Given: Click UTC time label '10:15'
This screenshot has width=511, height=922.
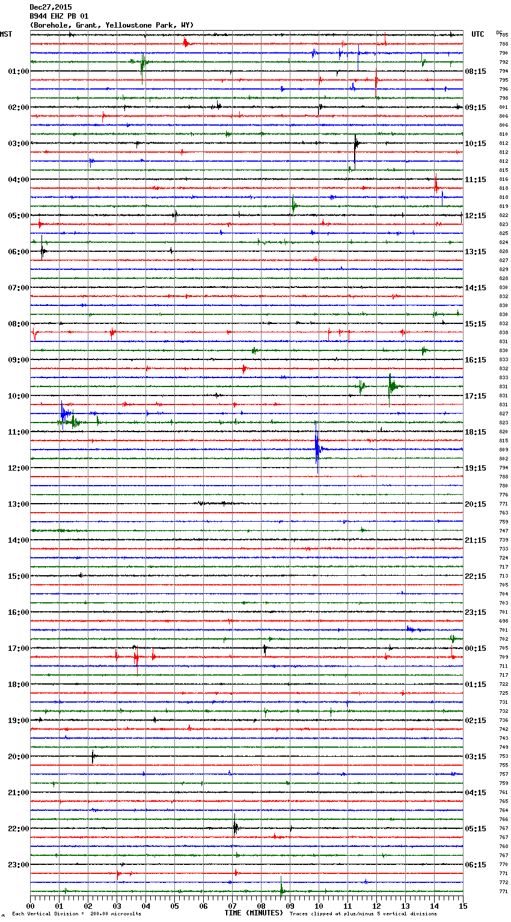Looking at the screenshot, I should [x=476, y=144].
